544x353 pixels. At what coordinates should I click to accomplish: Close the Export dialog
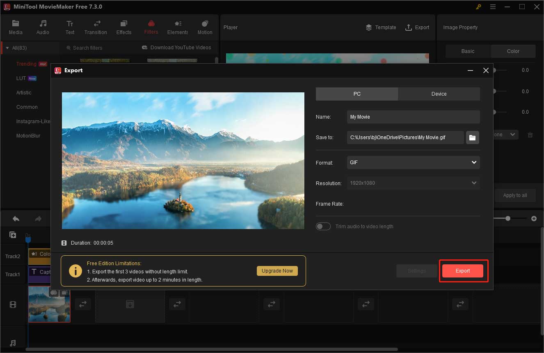(486, 71)
